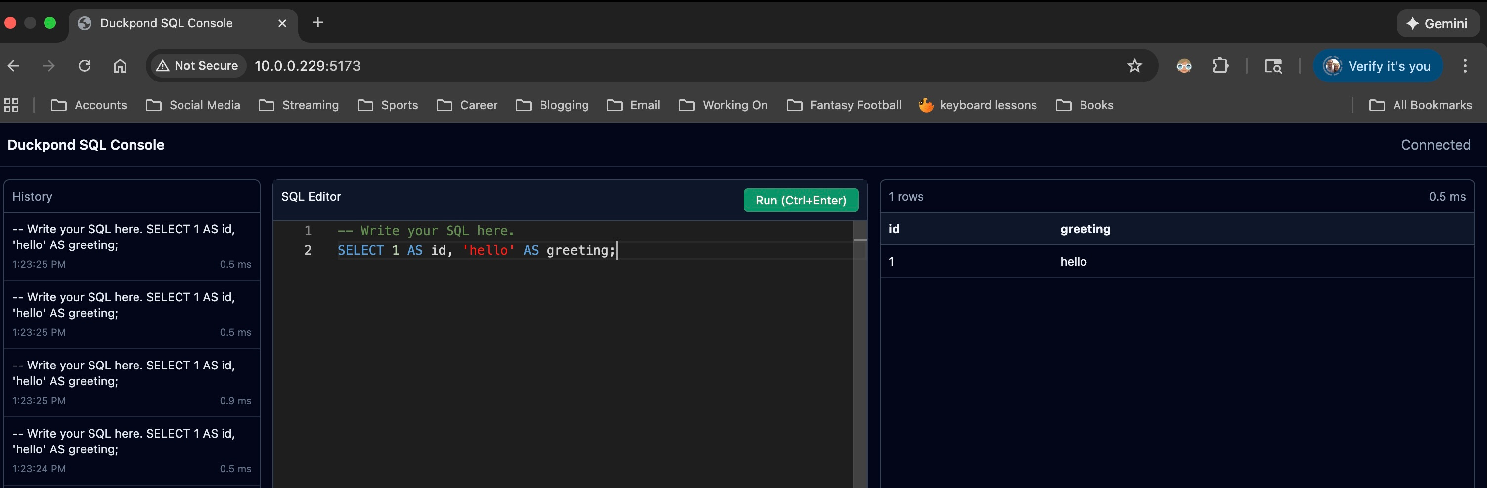Click the Not Secure warning badge
This screenshot has width=1487, height=488.
coord(197,66)
